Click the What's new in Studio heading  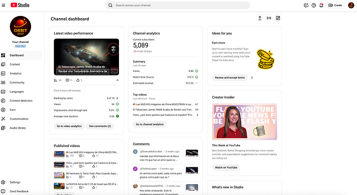tap(228, 187)
